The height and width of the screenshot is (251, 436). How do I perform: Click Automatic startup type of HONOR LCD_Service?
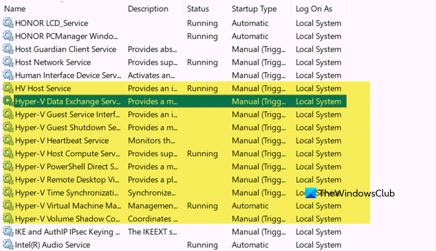250,23
